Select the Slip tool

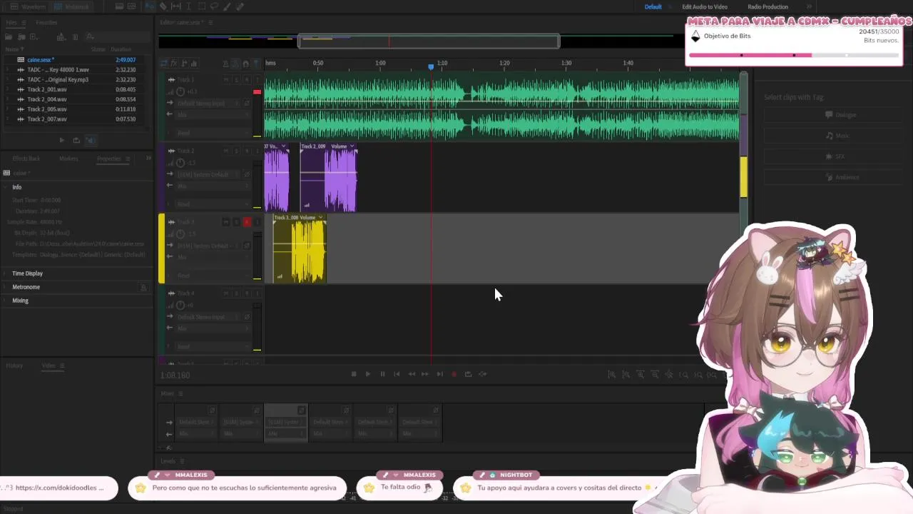coord(175,6)
